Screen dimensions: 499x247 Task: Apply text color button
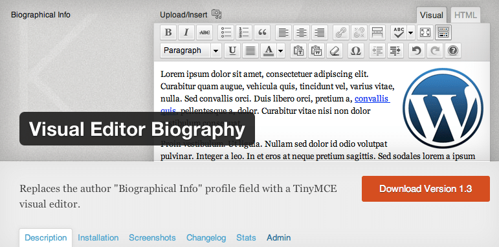[x=269, y=50]
